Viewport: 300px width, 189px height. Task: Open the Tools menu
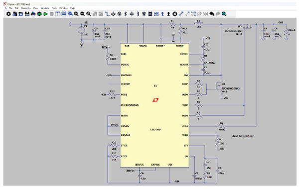coord(54,8)
